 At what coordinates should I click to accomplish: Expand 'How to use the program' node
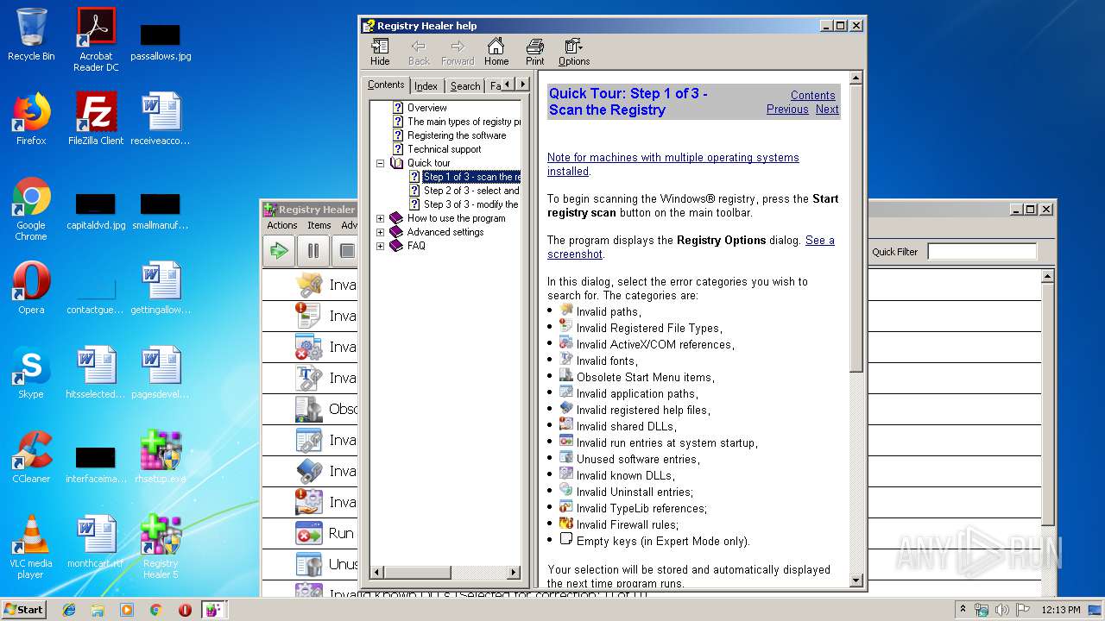[x=380, y=218]
